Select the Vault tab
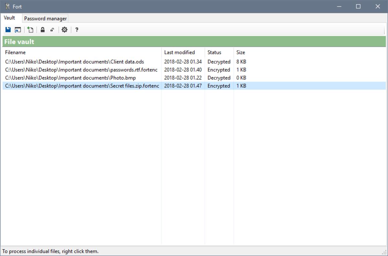Screen dimensions: 388x256 (x=9, y=18)
